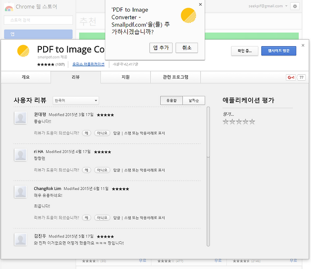Image resolution: width=311 pixels, height=269 pixels.
Task: Click reviewer name ChangRok Lim
Action: [48, 189]
